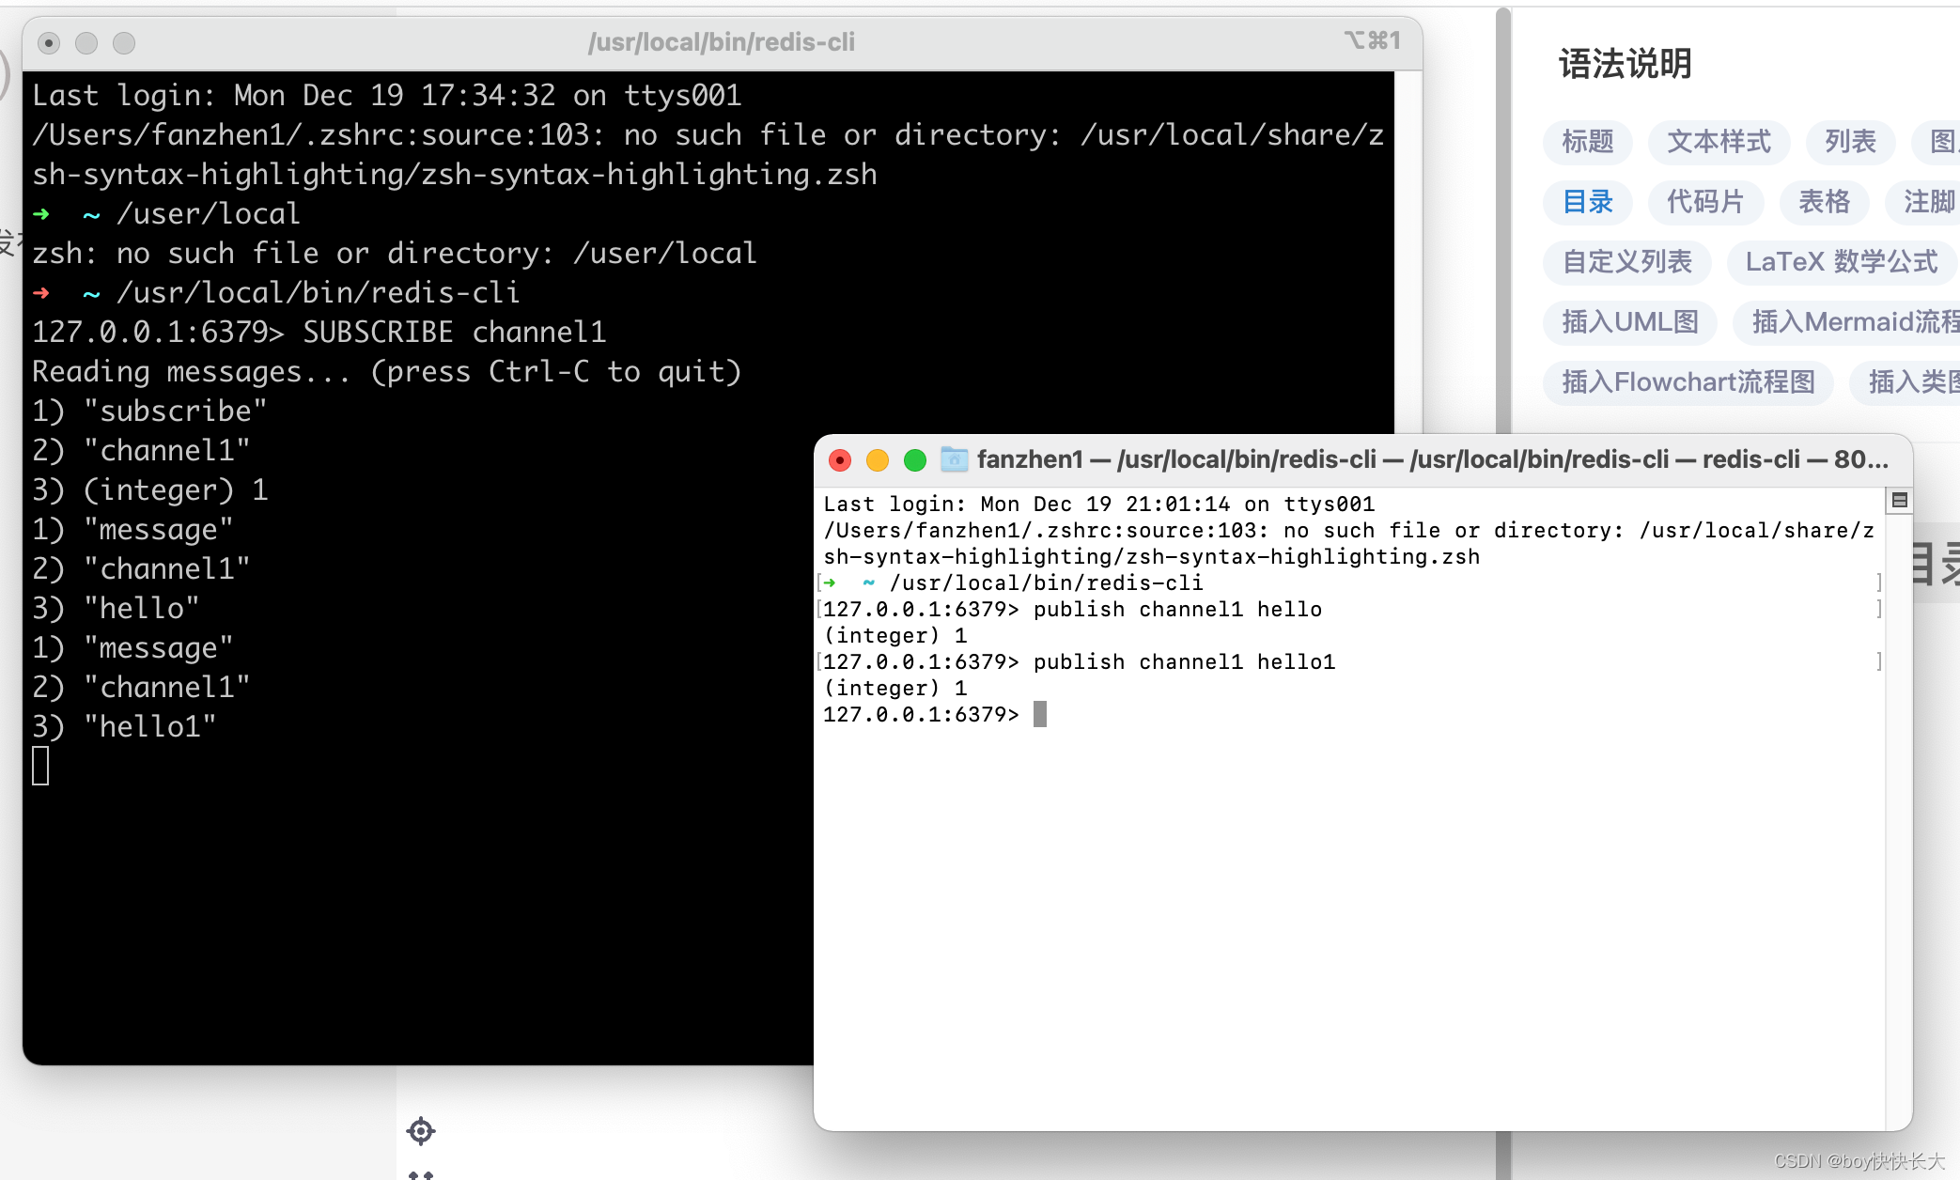Click 'zsh: no such file or directory' error line
Image resolution: width=1960 pixels, height=1180 pixels.
point(395,254)
